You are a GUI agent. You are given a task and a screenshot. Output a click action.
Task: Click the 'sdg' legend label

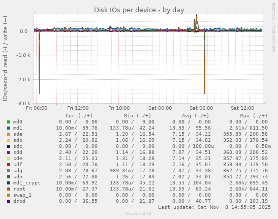tap(18, 171)
